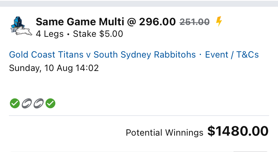This screenshot has height=152, width=278.
Task: Open the Gold Coast Titans v Rabbitohs match link
Action: (102, 55)
